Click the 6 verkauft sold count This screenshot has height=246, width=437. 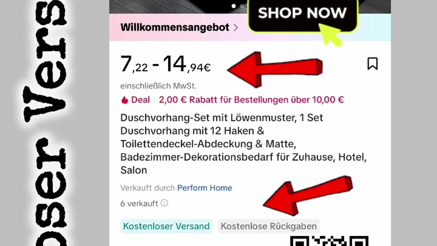point(139,203)
